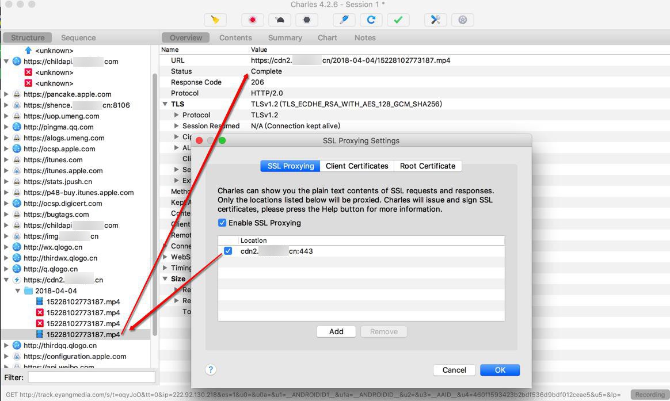Open the Summary tab

[285, 37]
